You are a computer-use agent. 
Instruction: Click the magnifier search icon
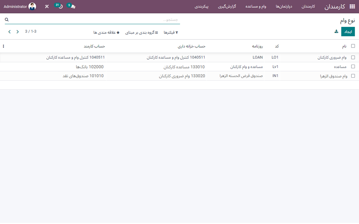(7, 19)
